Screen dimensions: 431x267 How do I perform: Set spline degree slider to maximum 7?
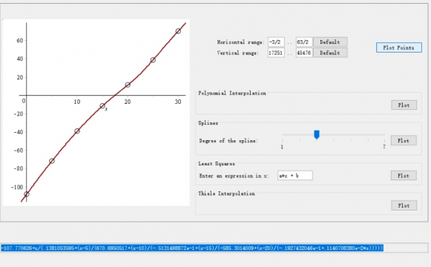384,135
